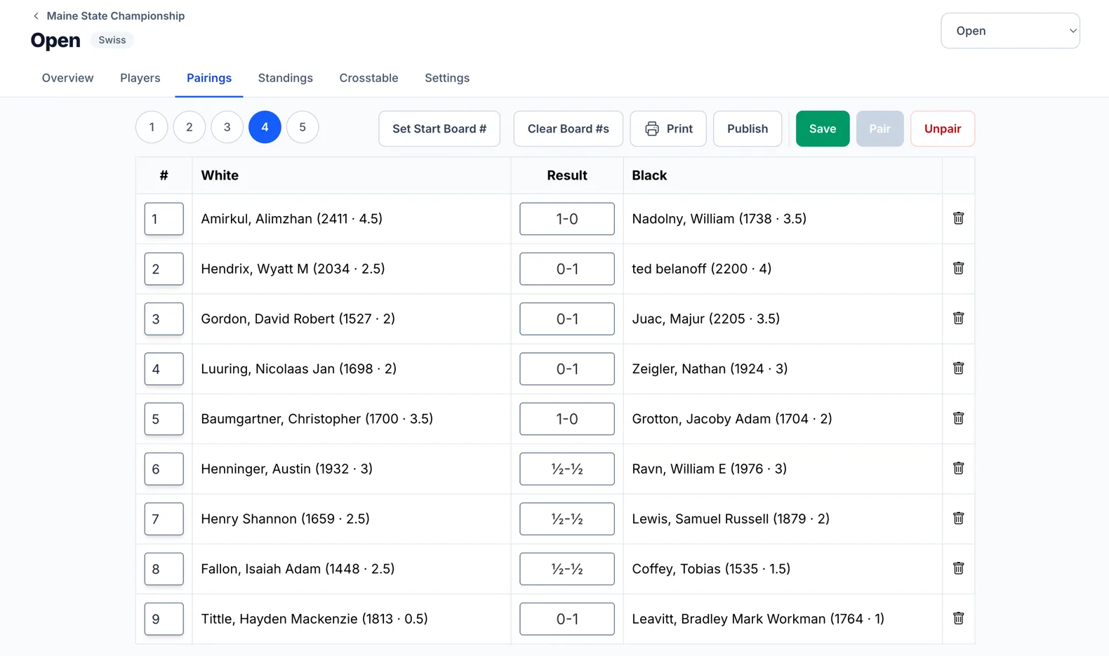Delete pairing on Zeigler, Nathan row
This screenshot has height=656, width=1109.
[x=958, y=368]
